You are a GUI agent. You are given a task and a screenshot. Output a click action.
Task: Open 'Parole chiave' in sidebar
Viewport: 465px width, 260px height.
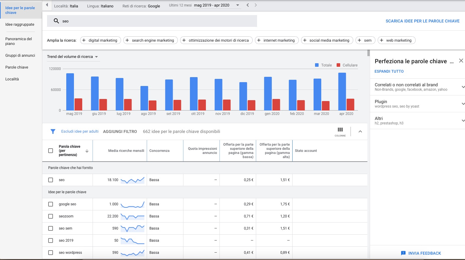(x=17, y=67)
